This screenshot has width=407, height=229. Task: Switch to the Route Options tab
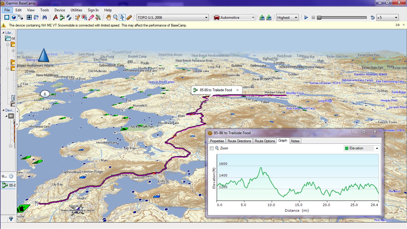(265, 141)
